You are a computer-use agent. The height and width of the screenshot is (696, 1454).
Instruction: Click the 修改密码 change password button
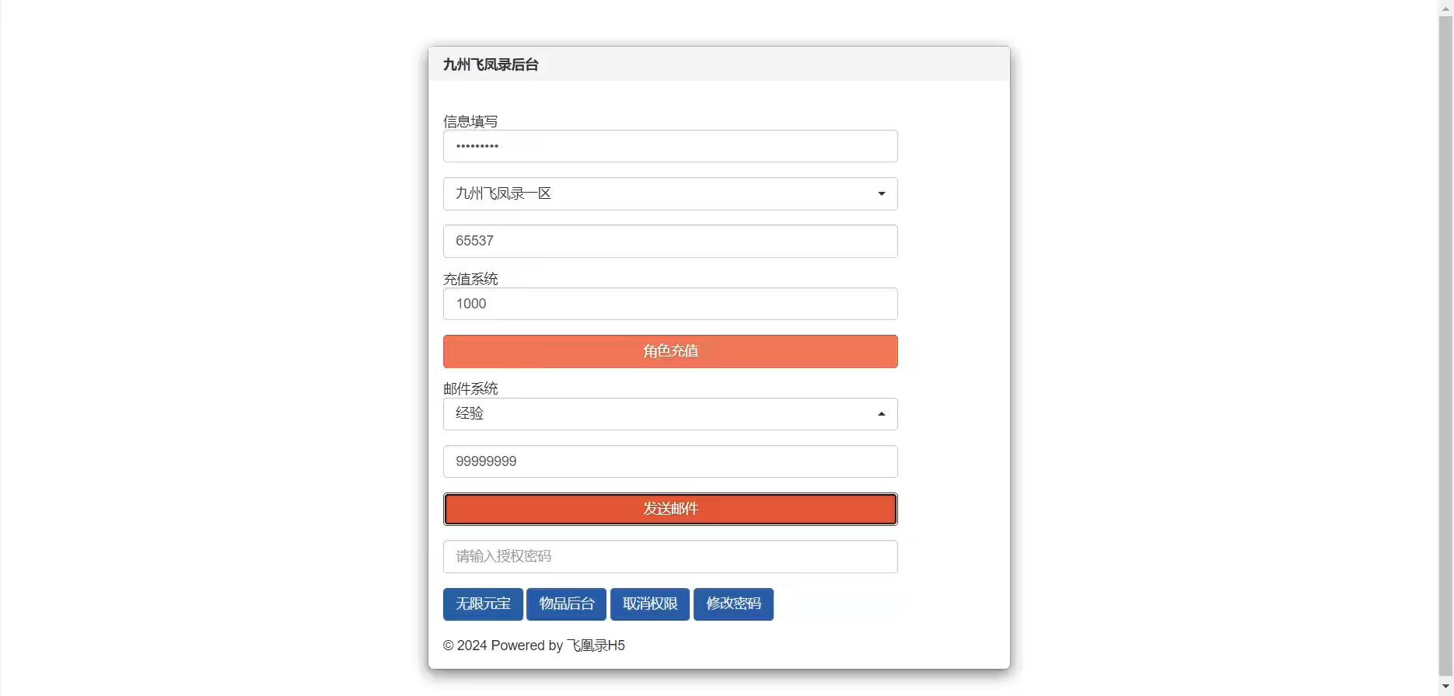pyautogui.click(x=732, y=604)
